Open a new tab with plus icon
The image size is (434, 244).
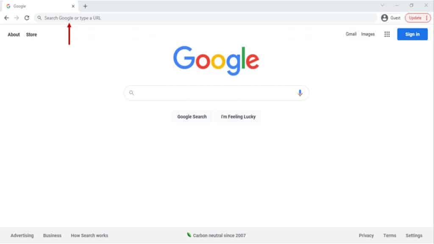(85, 6)
